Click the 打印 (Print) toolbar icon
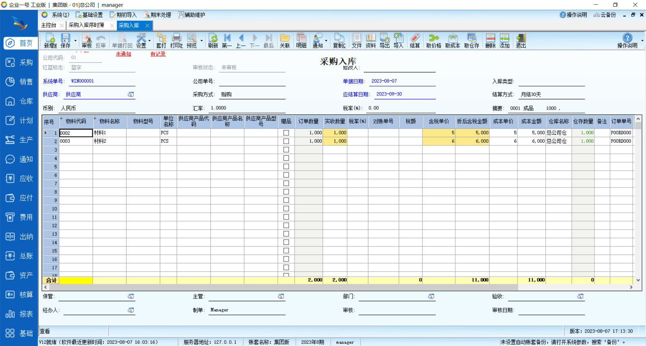 (x=176, y=41)
